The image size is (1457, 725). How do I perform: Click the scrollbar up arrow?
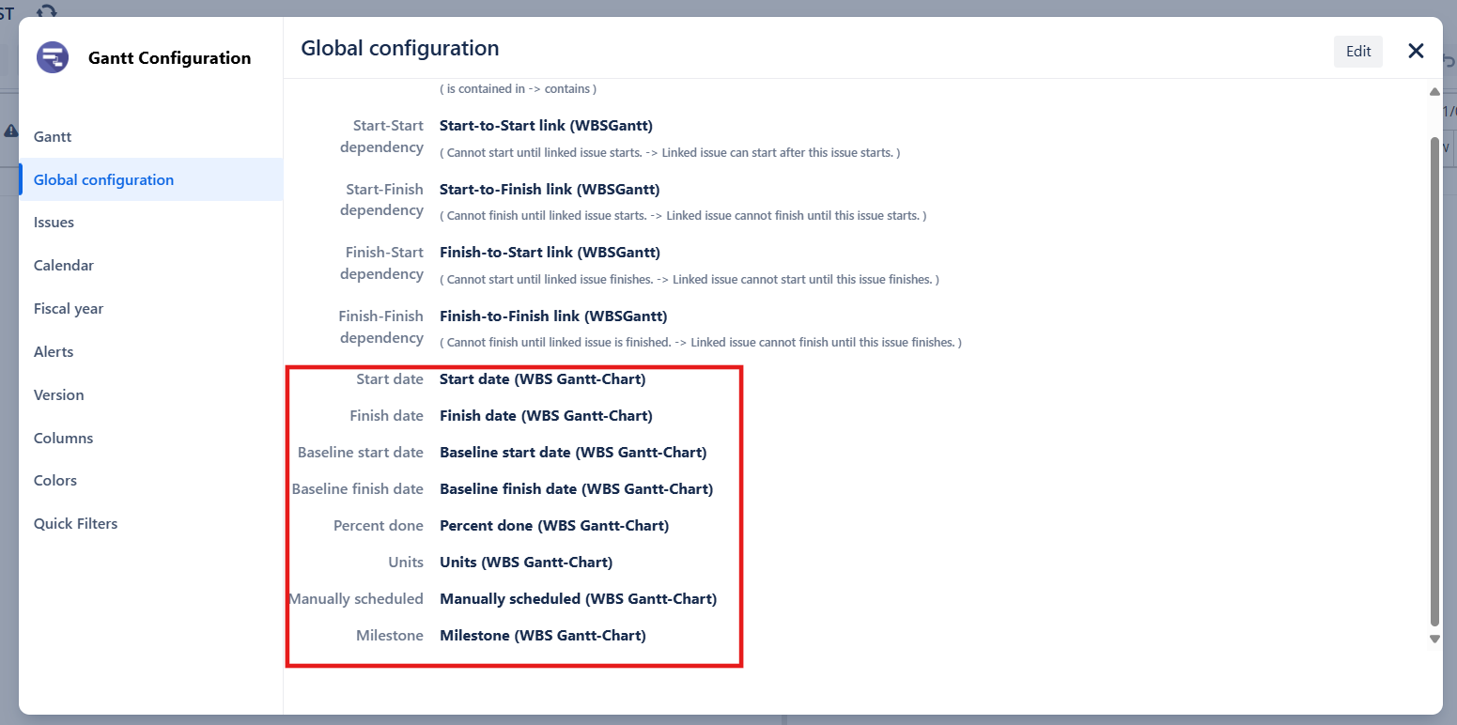click(1434, 92)
